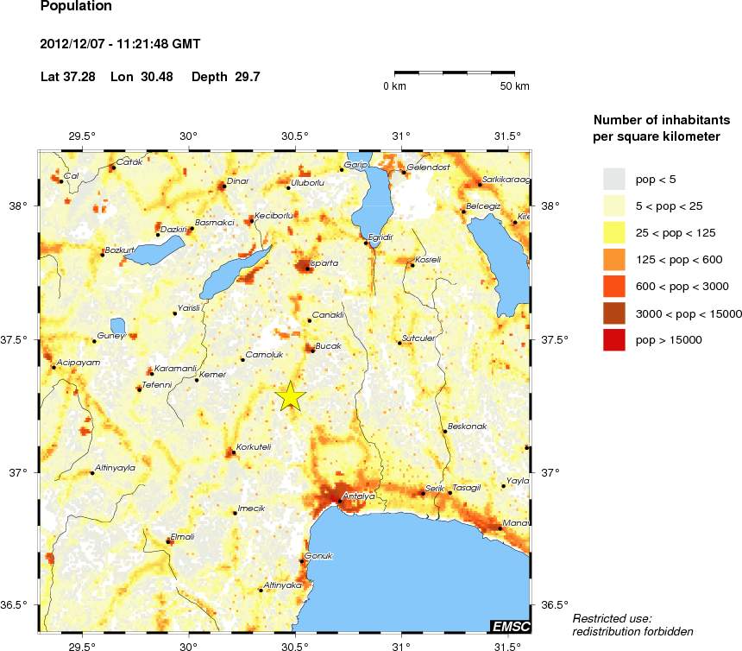Select the red 'pop > 15000' swatch

coord(613,340)
